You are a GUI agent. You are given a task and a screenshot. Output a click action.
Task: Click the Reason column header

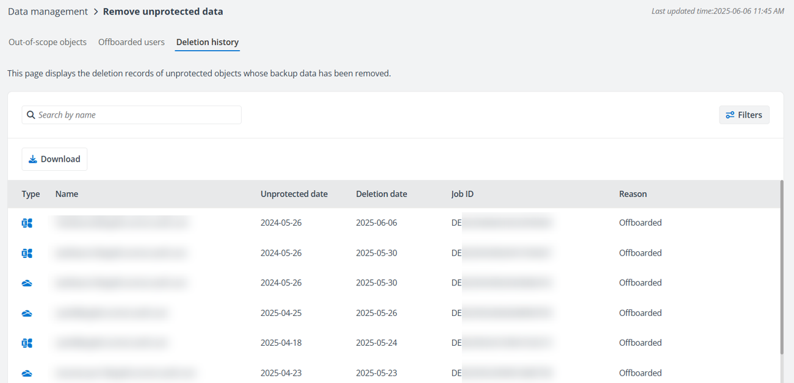click(633, 194)
